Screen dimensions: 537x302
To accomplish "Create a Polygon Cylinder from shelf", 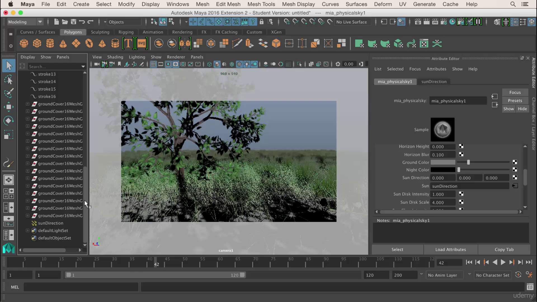I will coord(50,44).
